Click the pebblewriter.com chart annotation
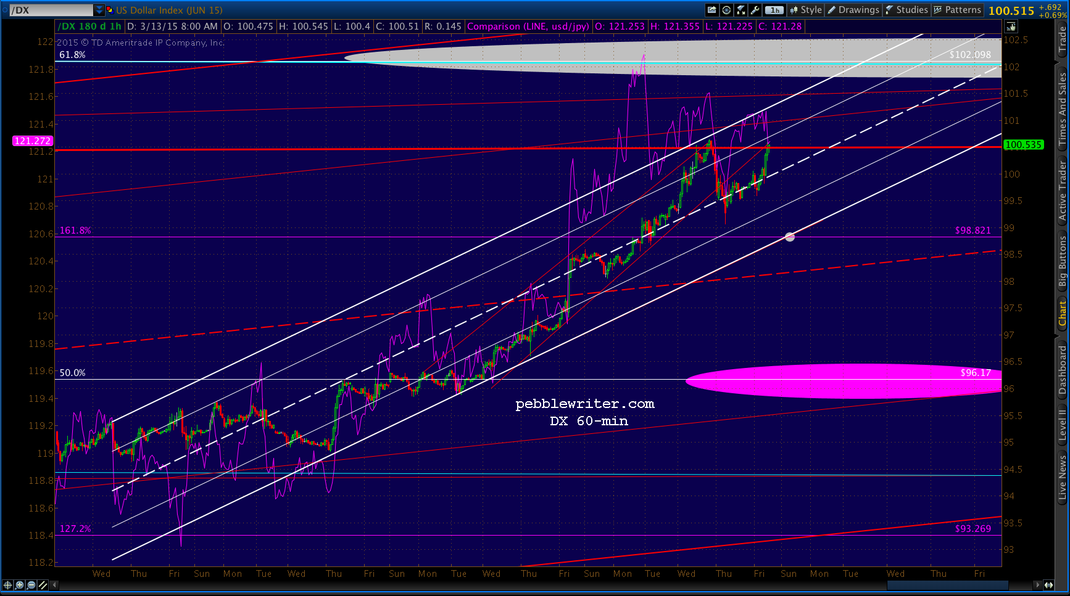The width and height of the screenshot is (1070, 596). pyautogui.click(x=585, y=404)
